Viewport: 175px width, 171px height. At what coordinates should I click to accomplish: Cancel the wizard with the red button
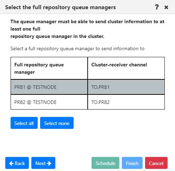coord(156,163)
